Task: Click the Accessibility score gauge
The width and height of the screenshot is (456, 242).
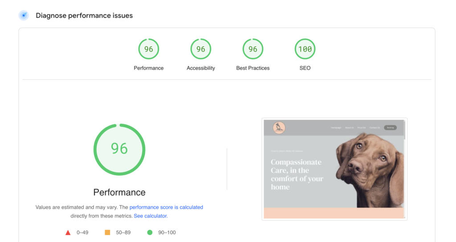Action: coord(200,49)
